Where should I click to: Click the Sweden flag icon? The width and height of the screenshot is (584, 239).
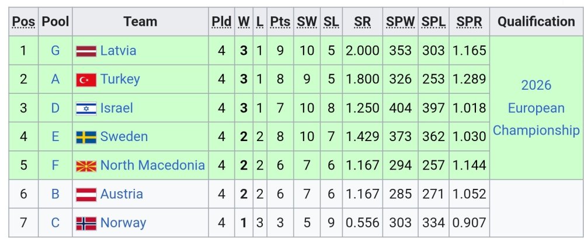tap(86, 137)
